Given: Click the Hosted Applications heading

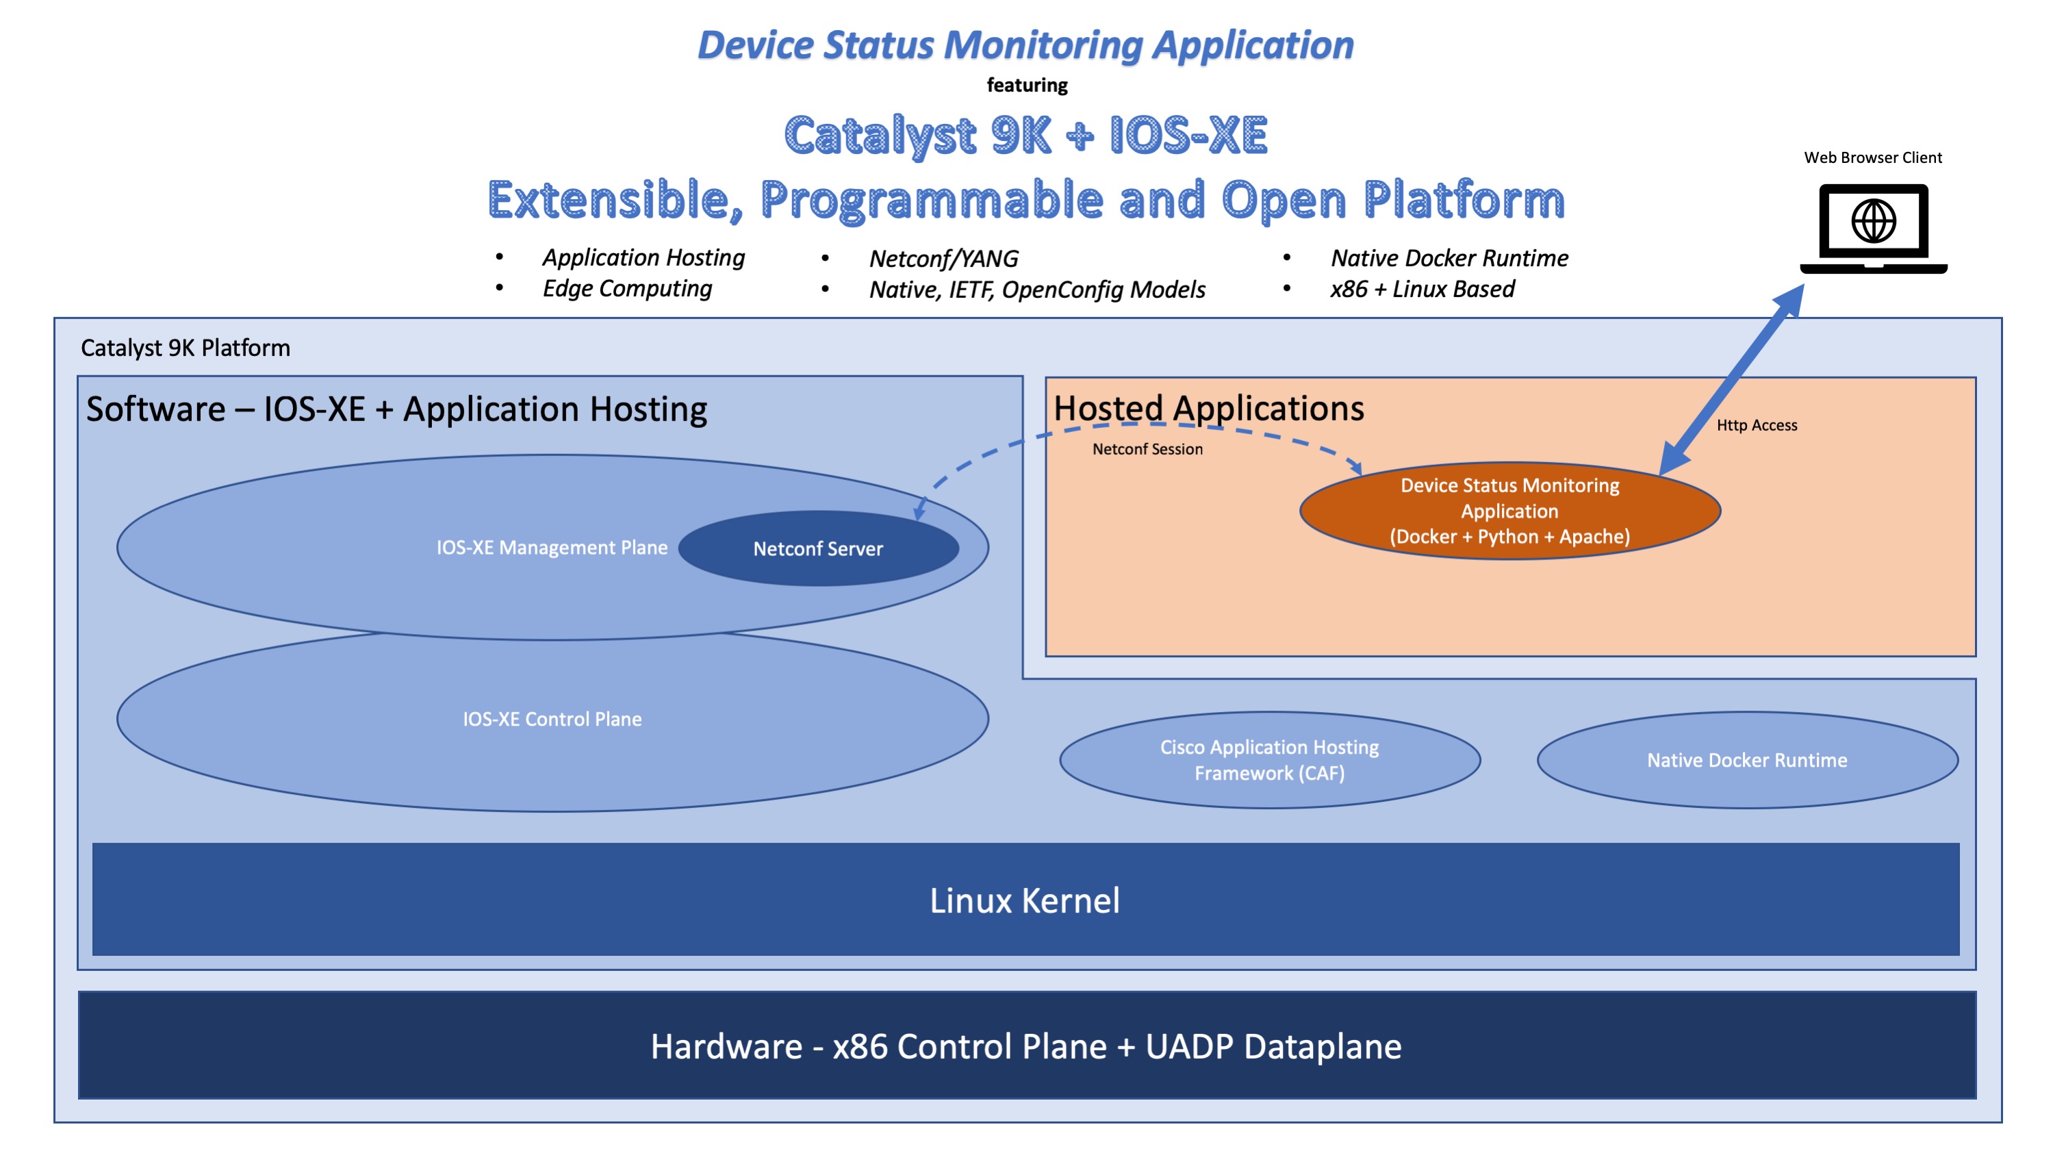Looking at the screenshot, I should click(x=1208, y=408).
